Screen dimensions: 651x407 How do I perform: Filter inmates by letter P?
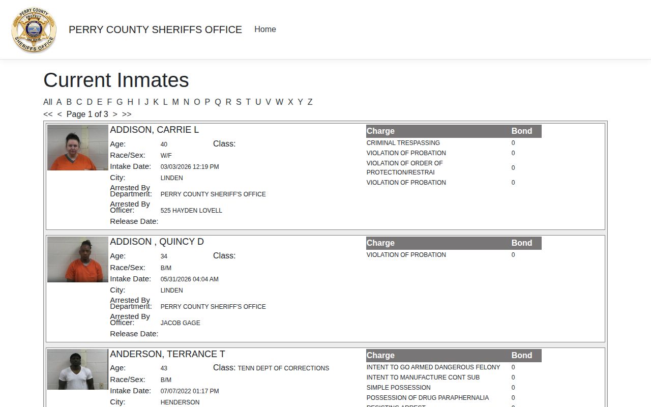(x=208, y=102)
